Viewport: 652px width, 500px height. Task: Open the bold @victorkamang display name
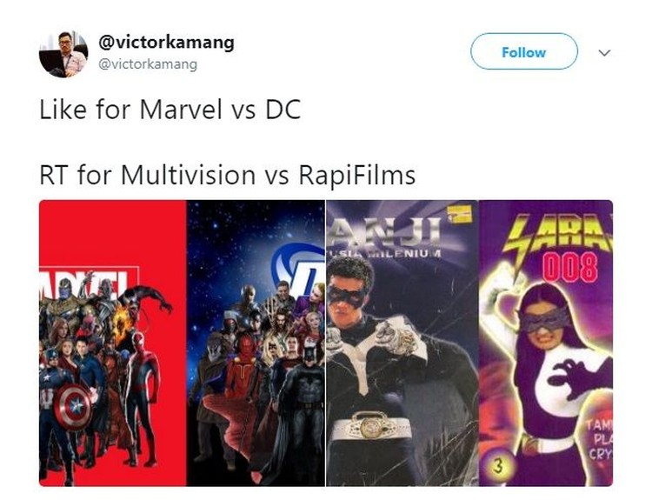pos(166,43)
